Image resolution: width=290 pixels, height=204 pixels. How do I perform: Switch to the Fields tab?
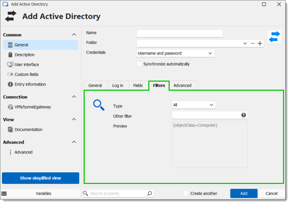[138, 85]
